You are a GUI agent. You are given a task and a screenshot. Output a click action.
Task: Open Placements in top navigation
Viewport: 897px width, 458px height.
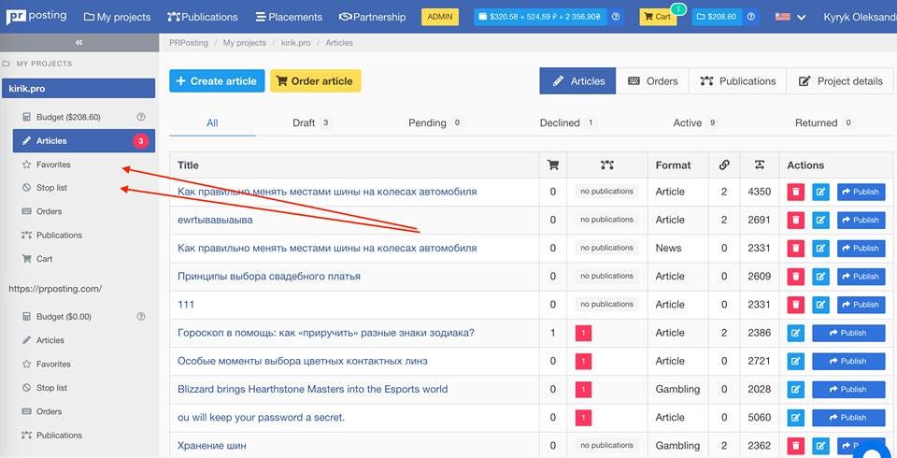click(289, 17)
